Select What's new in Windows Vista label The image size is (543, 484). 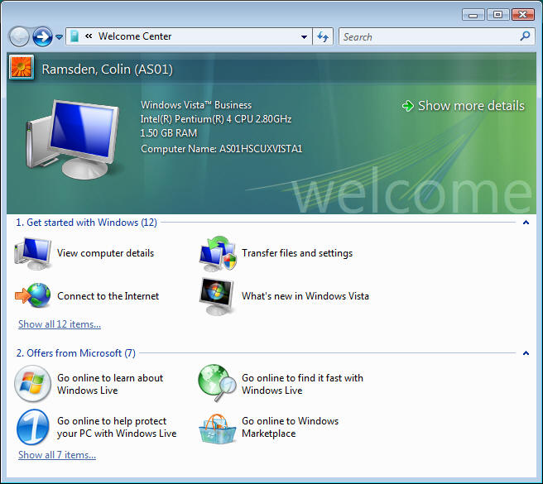[305, 296]
